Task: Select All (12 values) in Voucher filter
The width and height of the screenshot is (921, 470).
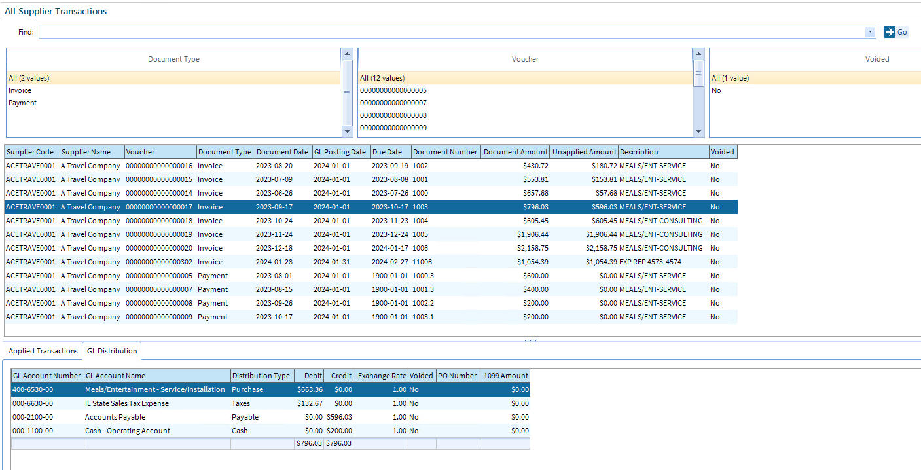Action: point(525,78)
